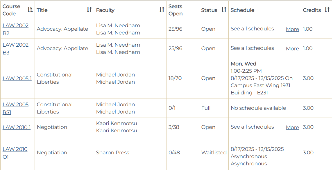Click the Schedule column header
The height and width of the screenshot is (170, 333).
[242, 10]
